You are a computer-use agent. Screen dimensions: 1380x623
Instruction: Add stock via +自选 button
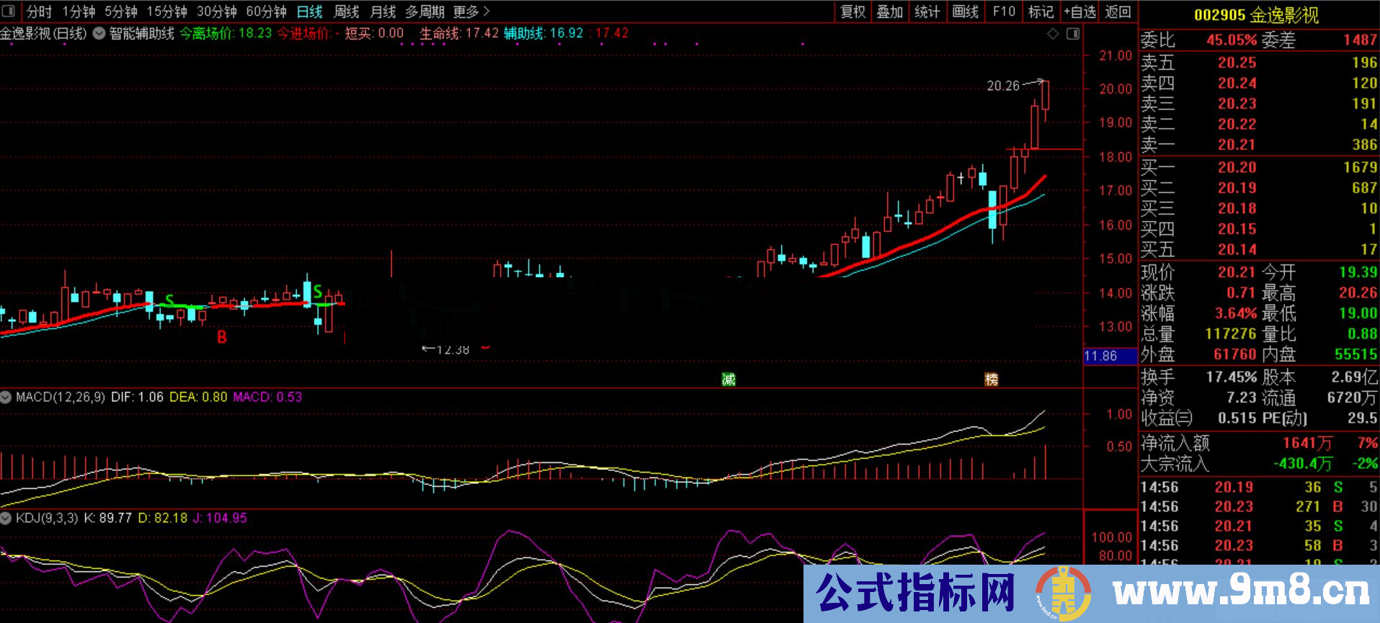click(1079, 12)
